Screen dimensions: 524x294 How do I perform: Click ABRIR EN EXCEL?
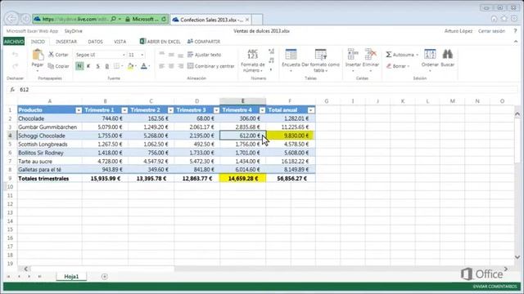(x=160, y=42)
